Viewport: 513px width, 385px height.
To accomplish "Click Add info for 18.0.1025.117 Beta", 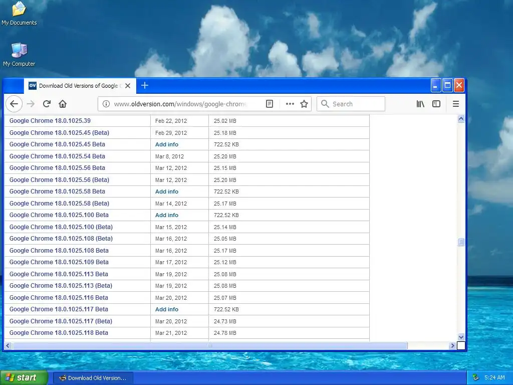I will 167,309.
